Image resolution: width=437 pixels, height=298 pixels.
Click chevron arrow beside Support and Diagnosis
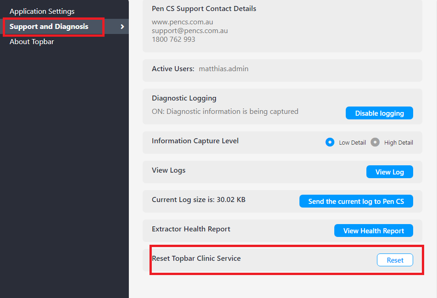coord(122,27)
